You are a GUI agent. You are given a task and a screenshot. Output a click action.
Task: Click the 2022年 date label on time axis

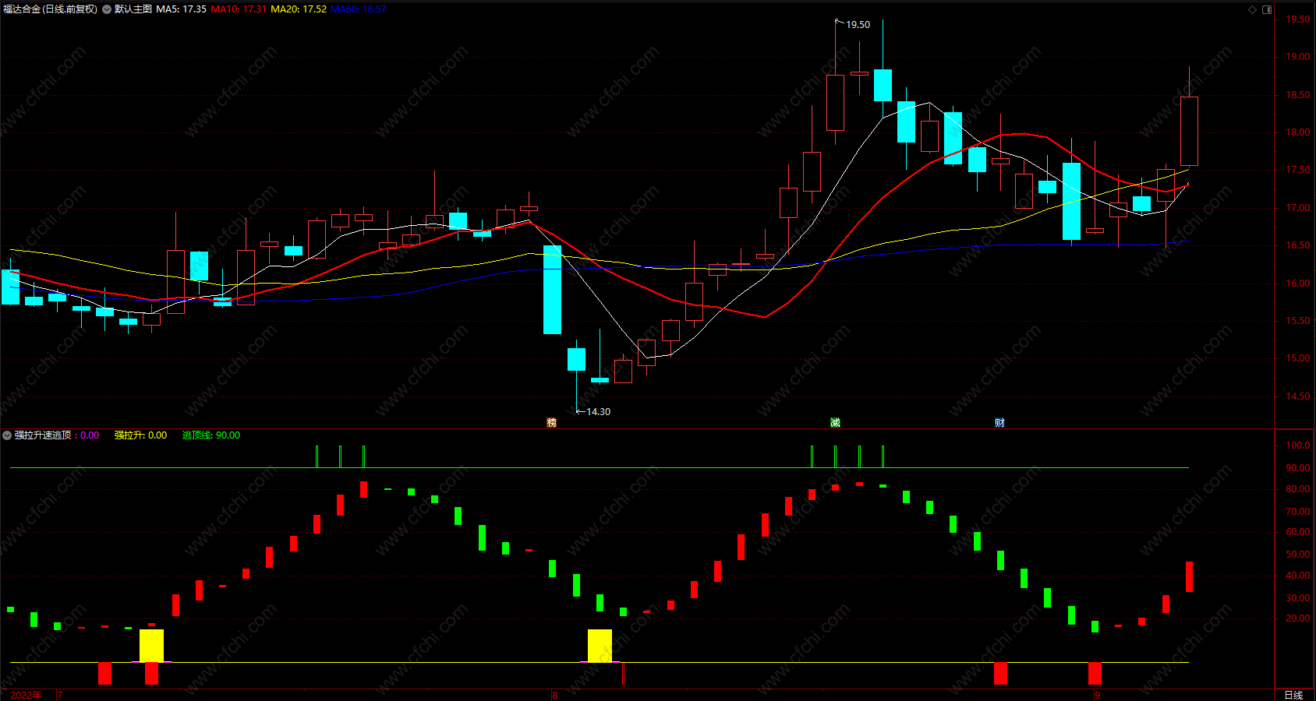click(x=27, y=695)
